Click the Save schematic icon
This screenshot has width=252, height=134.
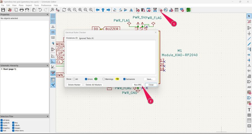[3, 10]
